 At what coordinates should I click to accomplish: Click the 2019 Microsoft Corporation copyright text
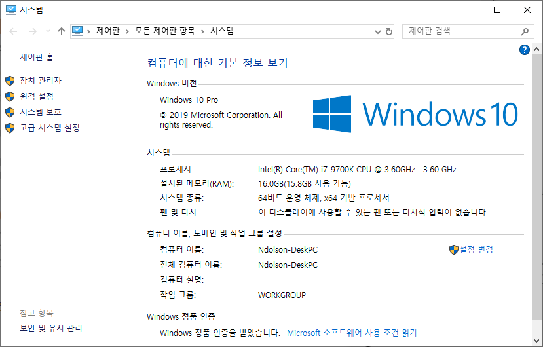(x=221, y=120)
